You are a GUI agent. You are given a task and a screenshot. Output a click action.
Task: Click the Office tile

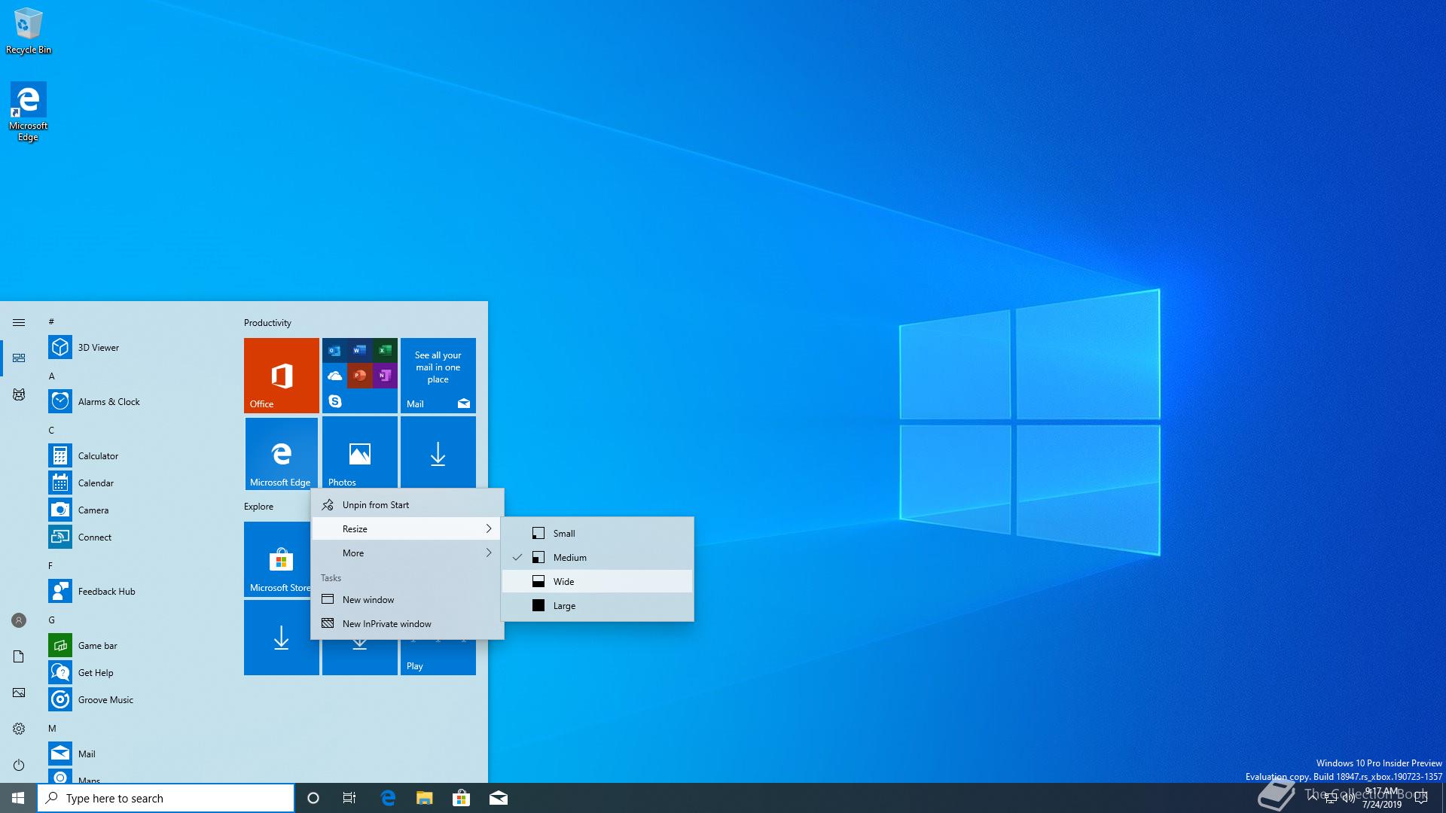[282, 376]
